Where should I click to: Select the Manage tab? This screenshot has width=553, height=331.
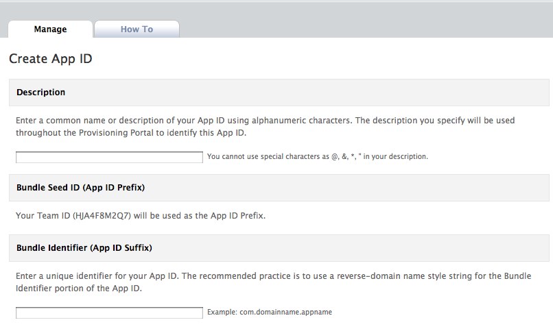click(x=51, y=29)
